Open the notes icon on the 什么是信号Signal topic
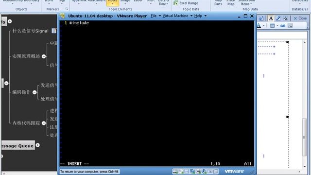Screen dimensions: 311x175 54,31
